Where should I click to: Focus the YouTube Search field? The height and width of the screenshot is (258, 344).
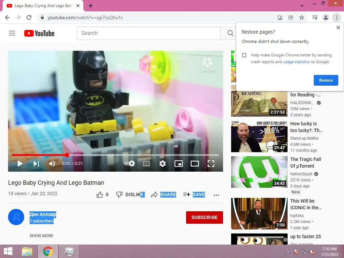coord(148,33)
